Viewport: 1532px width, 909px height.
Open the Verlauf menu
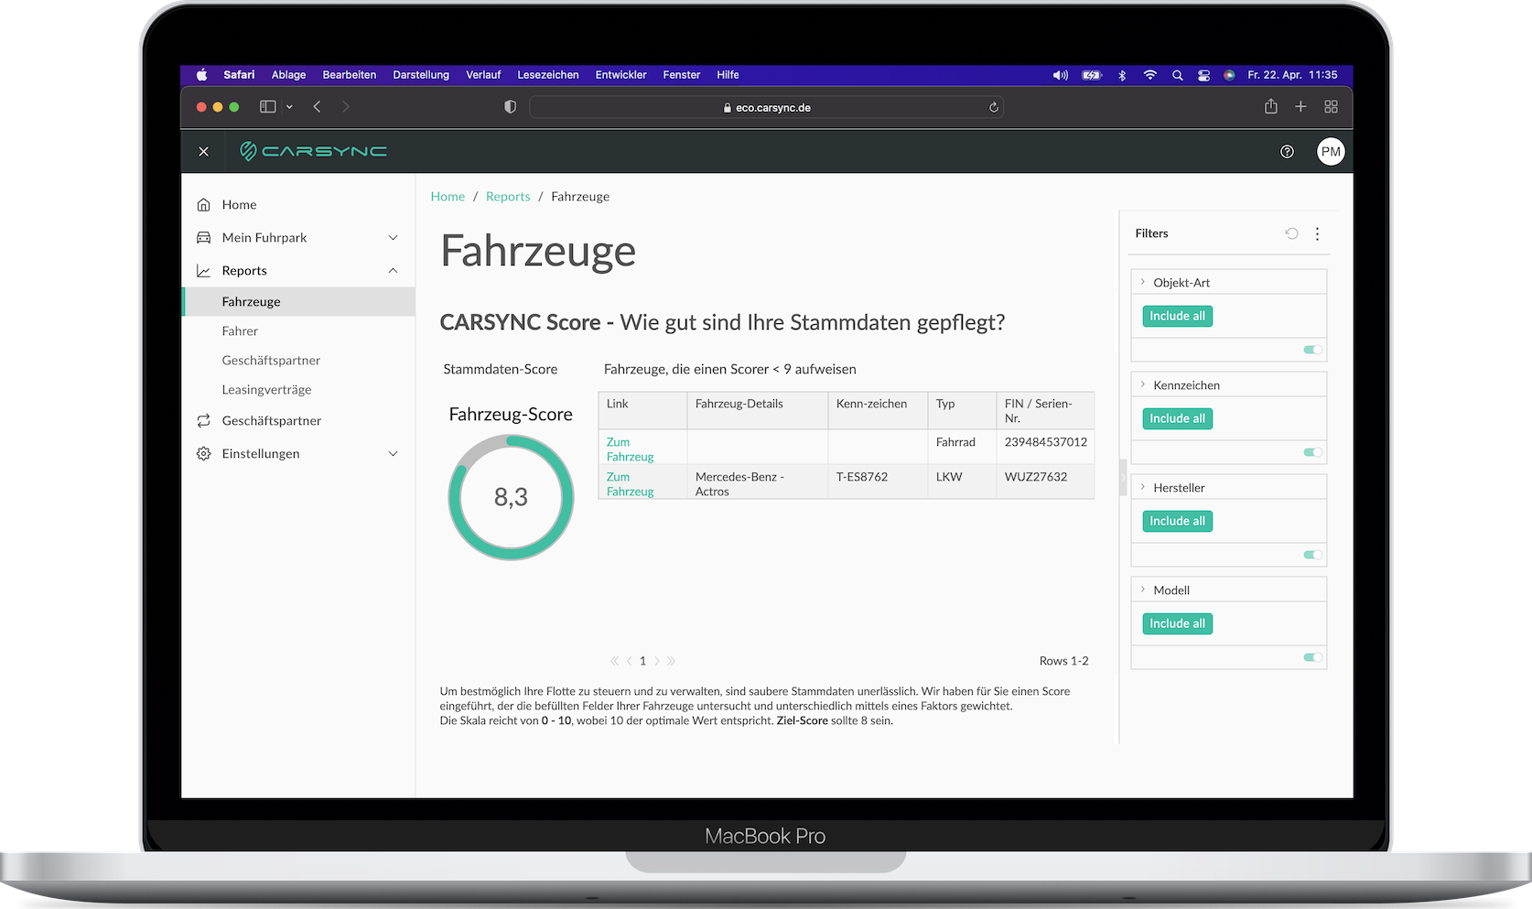pyautogui.click(x=483, y=75)
